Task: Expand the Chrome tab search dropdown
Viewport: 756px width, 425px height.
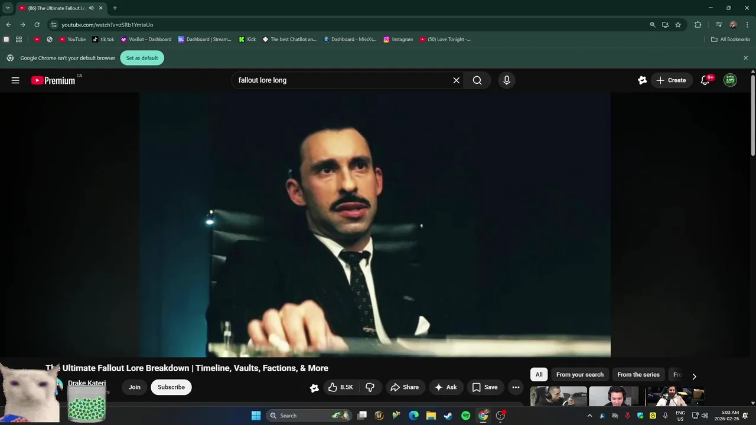Action: click(x=8, y=8)
